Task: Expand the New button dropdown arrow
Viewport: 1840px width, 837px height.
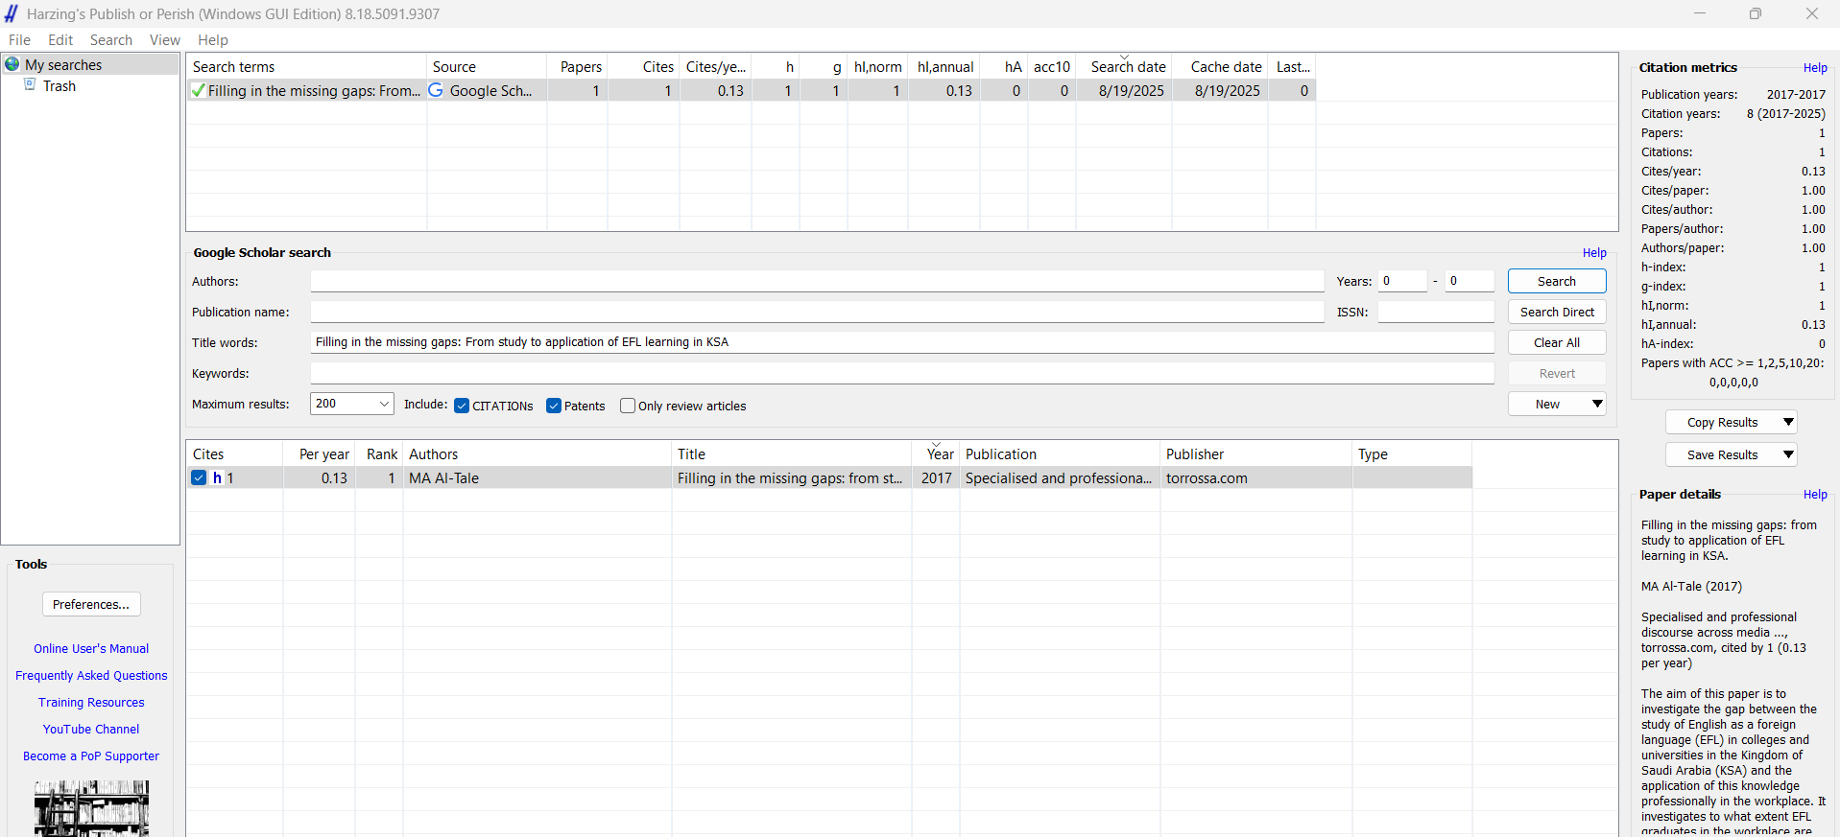Action: coord(1597,404)
